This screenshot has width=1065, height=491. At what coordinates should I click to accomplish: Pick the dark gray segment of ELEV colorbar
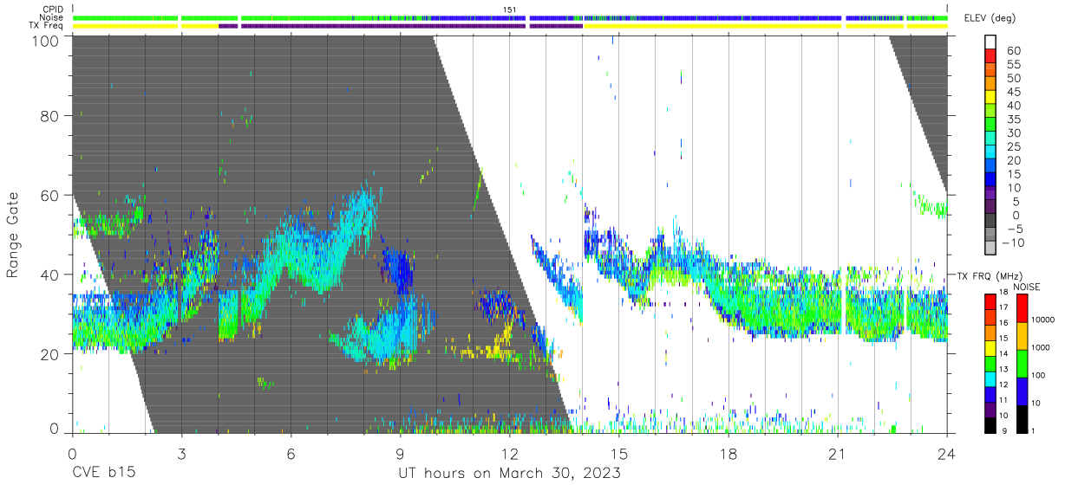[x=991, y=222]
